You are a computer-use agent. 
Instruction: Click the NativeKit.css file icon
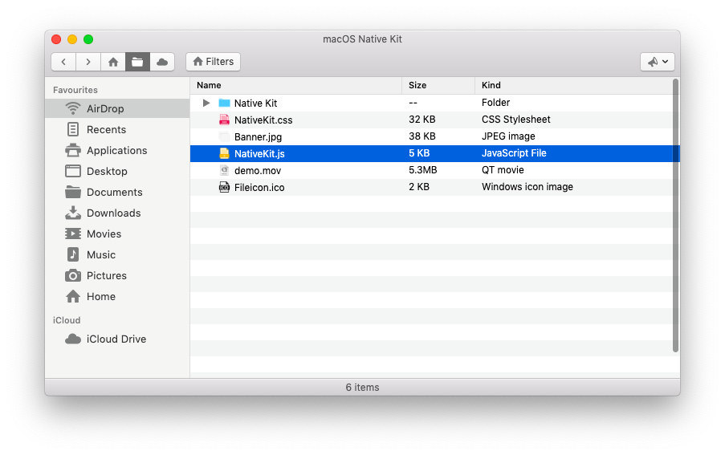coord(224,120)
